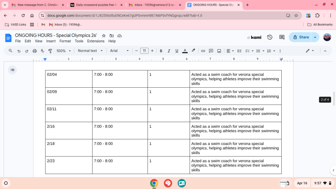Toggle italic formatting

point(169,51)
